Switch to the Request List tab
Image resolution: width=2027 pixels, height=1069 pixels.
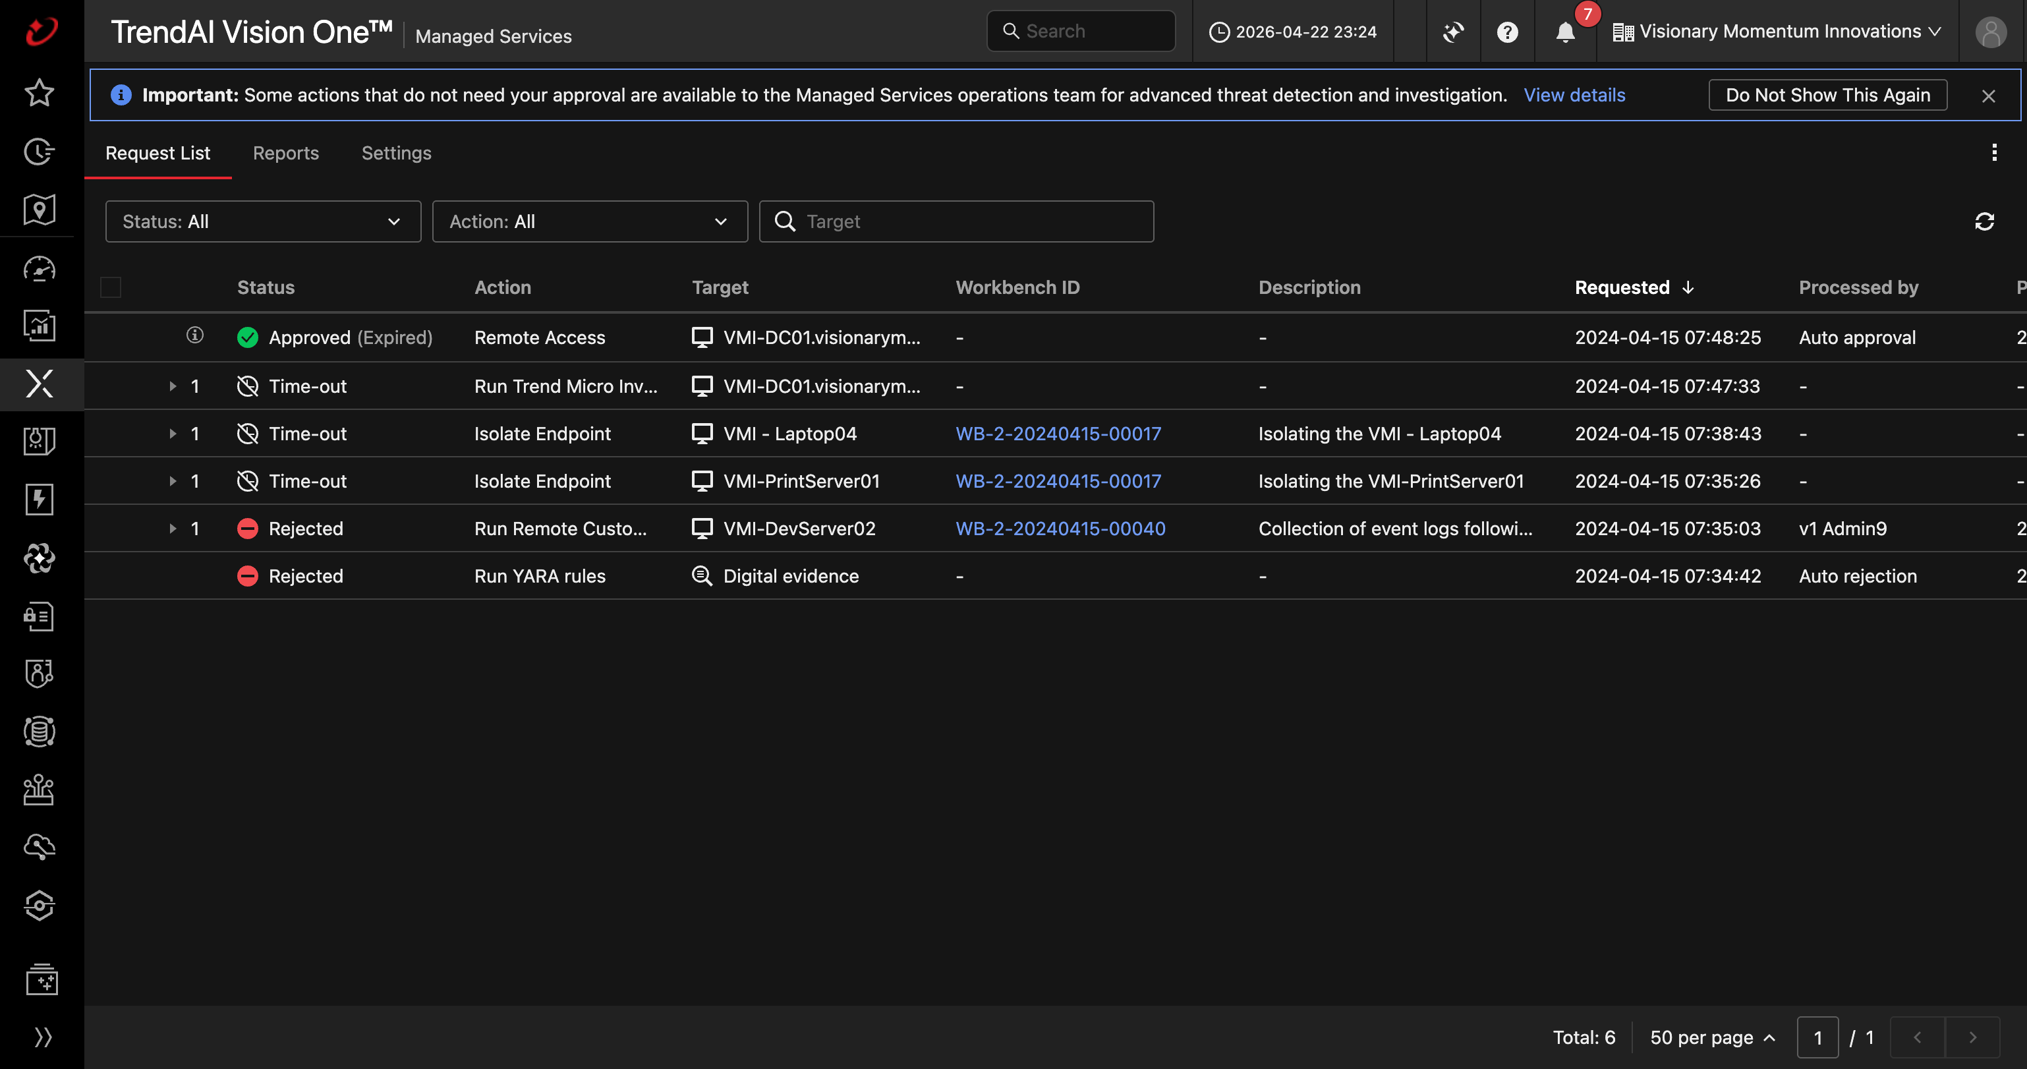(x=157, y=153)
